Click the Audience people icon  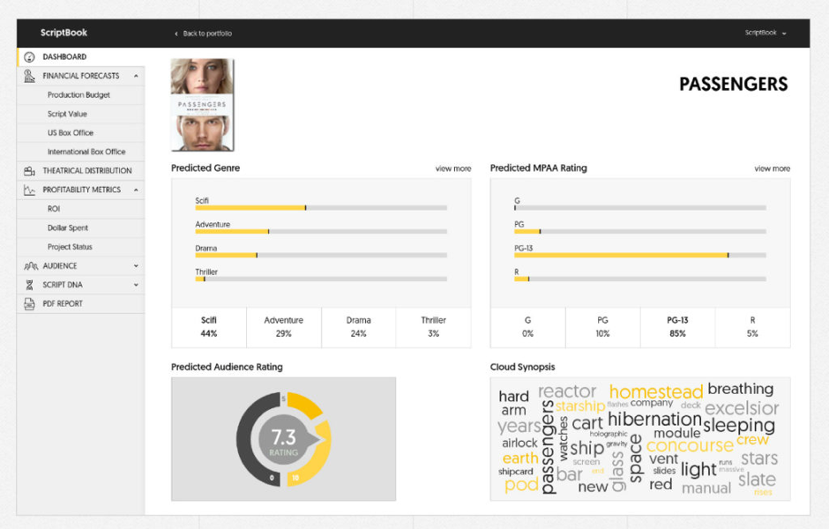click(x=29, y=265)
